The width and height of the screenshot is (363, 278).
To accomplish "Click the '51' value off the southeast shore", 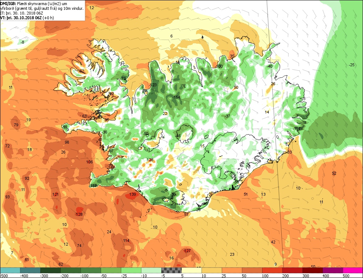I will [x=246, y=194].
